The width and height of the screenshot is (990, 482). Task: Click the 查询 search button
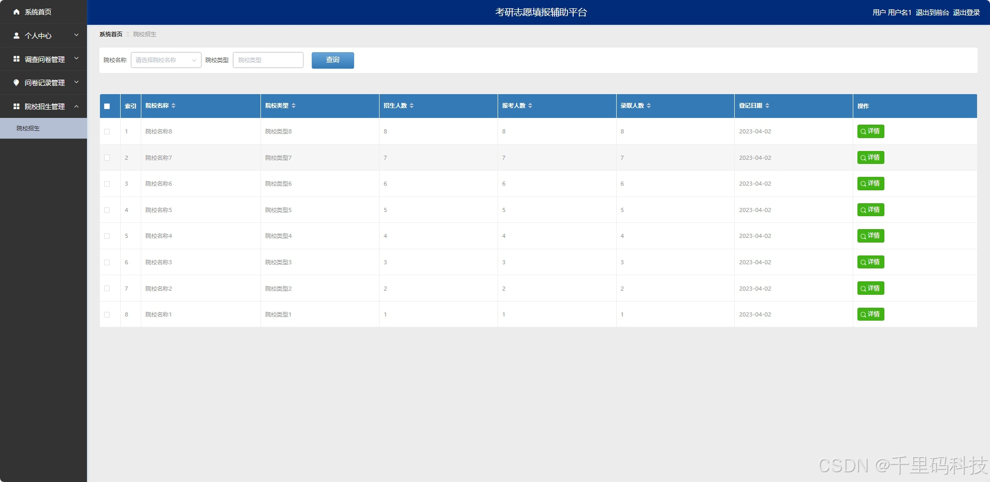[x=333, y=60]
